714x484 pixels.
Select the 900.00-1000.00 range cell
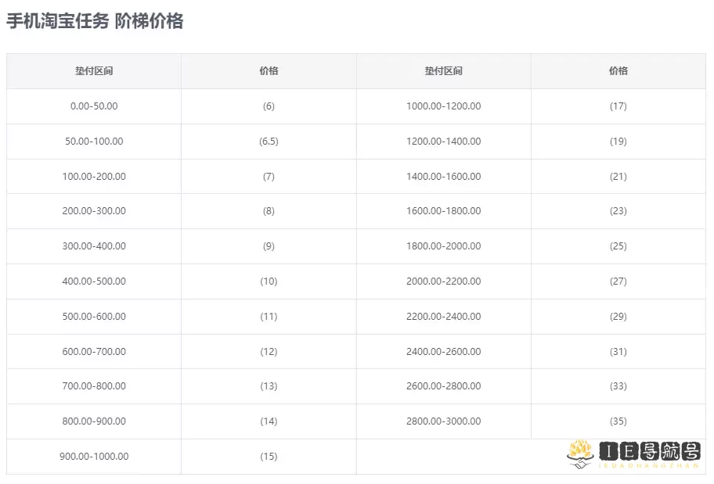[94, 457]
